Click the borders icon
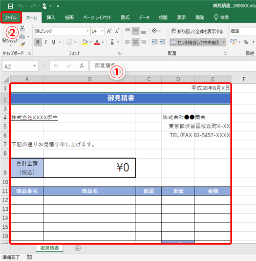The width and height of the screenshot is (256, 261). [69, 42]
